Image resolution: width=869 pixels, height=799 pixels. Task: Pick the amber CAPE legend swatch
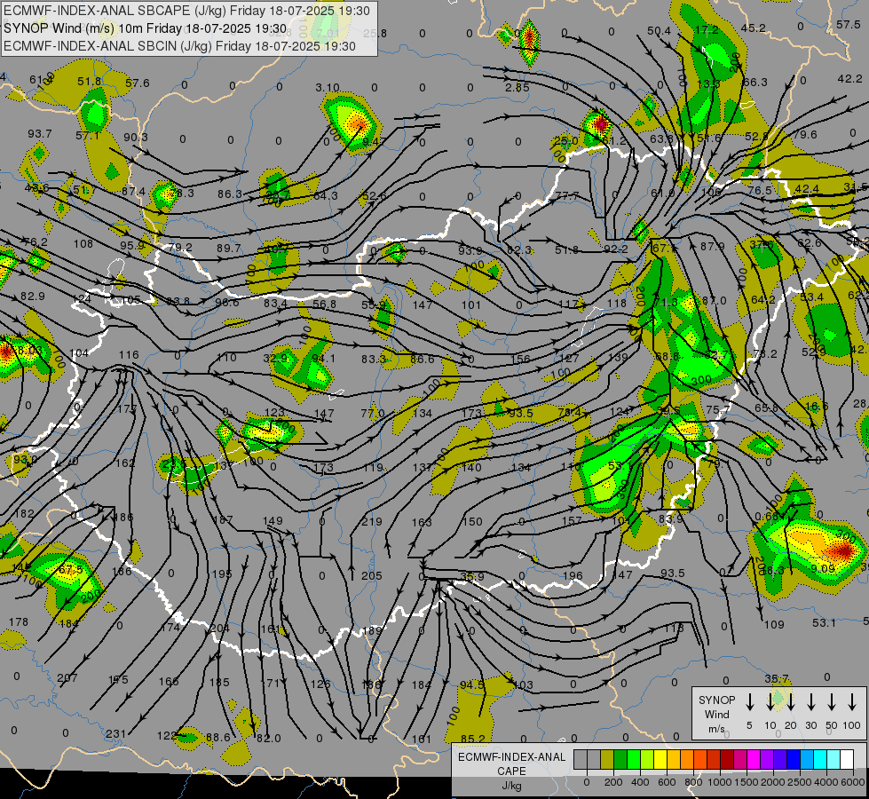pyautogui.click(x=674, y=759)
